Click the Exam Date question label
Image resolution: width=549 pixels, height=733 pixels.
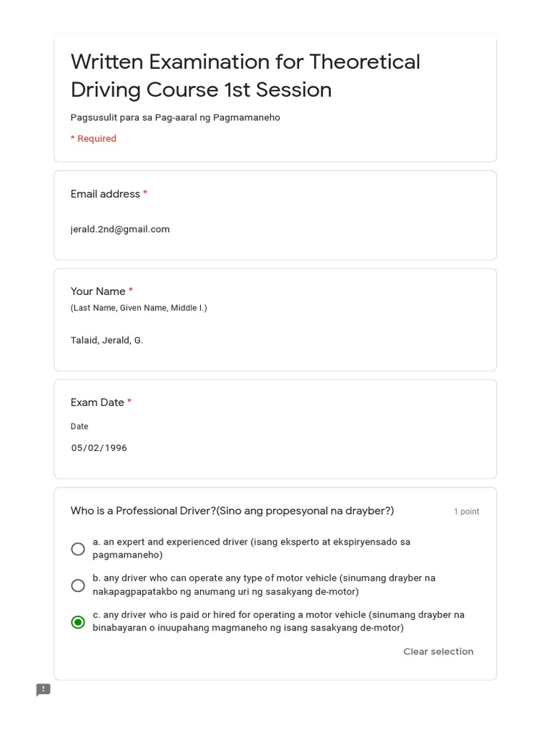coord(98,402)
